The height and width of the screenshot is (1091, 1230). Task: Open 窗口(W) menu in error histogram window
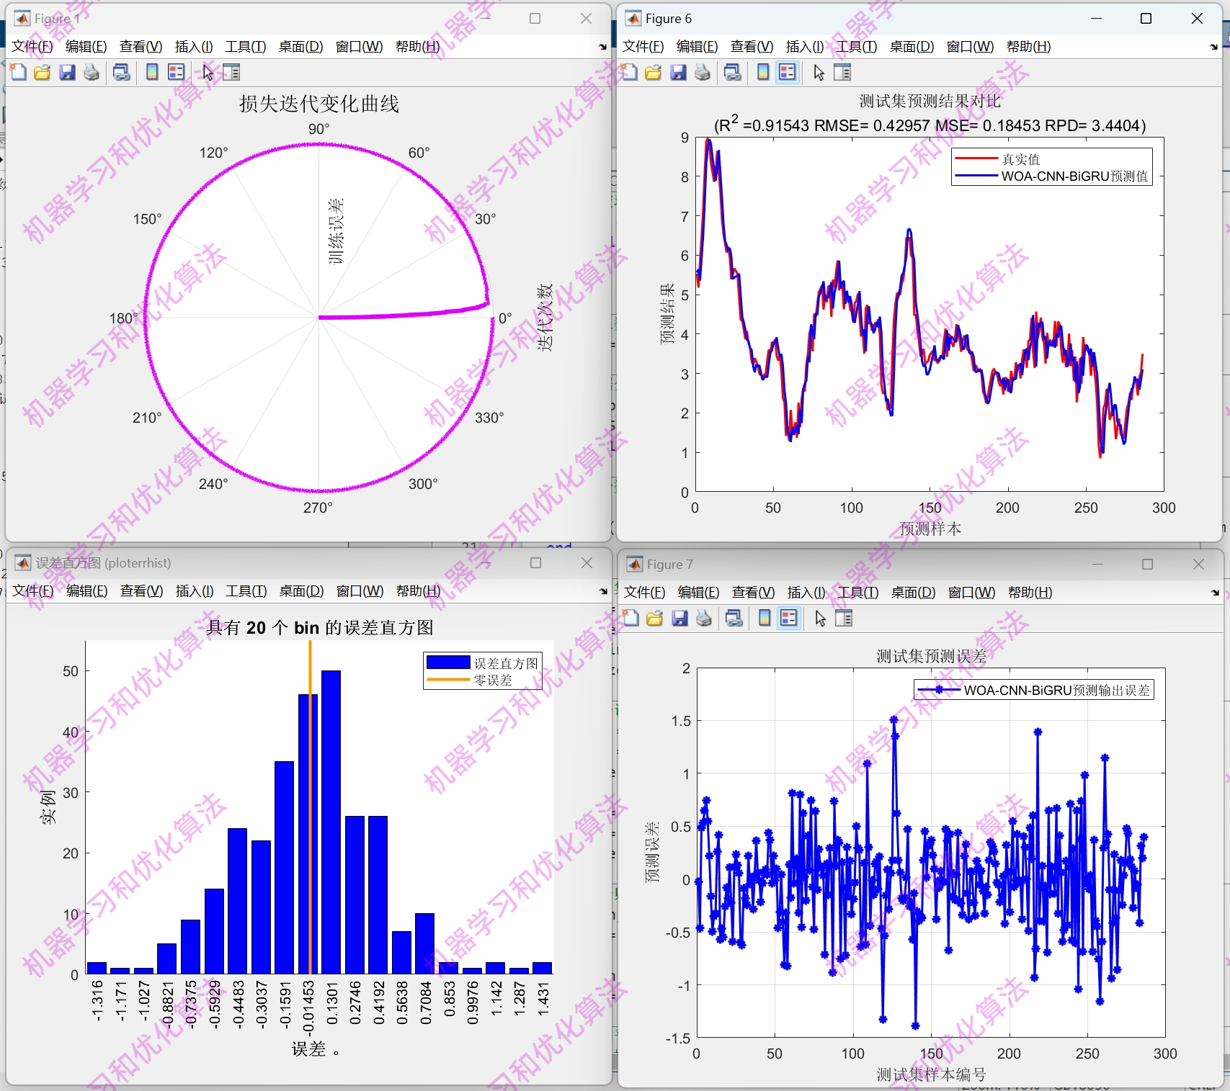pos(360,591)
